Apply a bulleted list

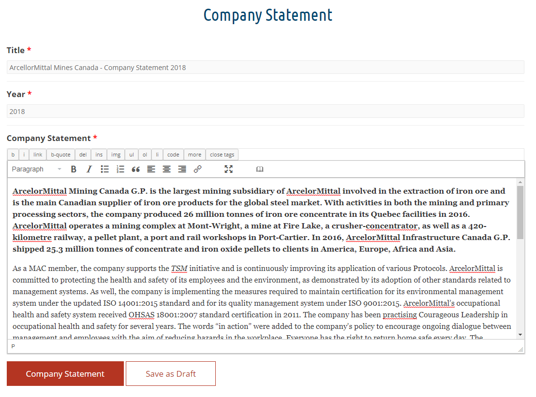[x=104, y=169]
